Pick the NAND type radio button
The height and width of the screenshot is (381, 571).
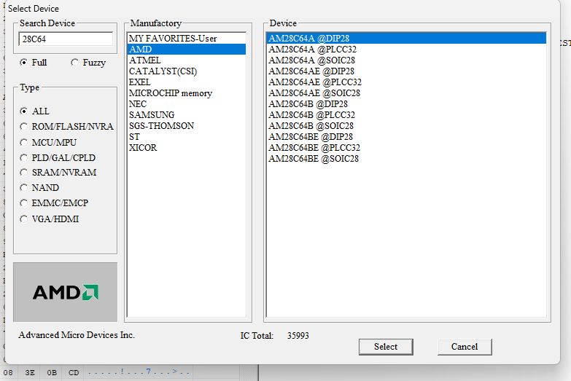(24, 188)
